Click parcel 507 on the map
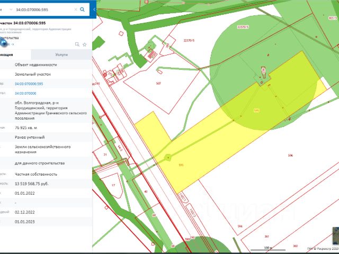This screenshot has width=339, height=254. click(158, 84)
